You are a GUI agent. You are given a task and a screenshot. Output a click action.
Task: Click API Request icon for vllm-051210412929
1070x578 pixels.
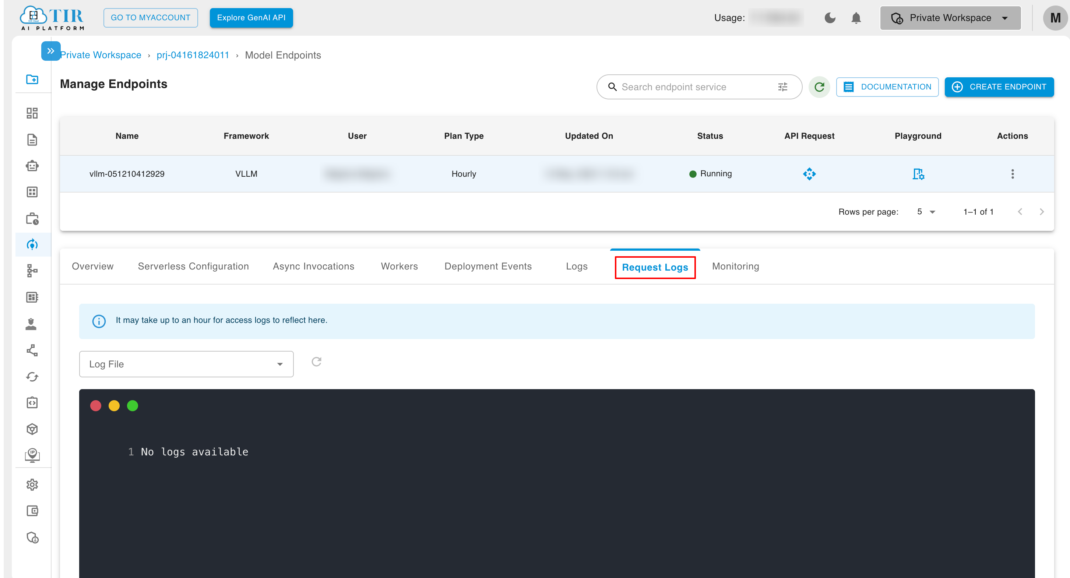809,173
